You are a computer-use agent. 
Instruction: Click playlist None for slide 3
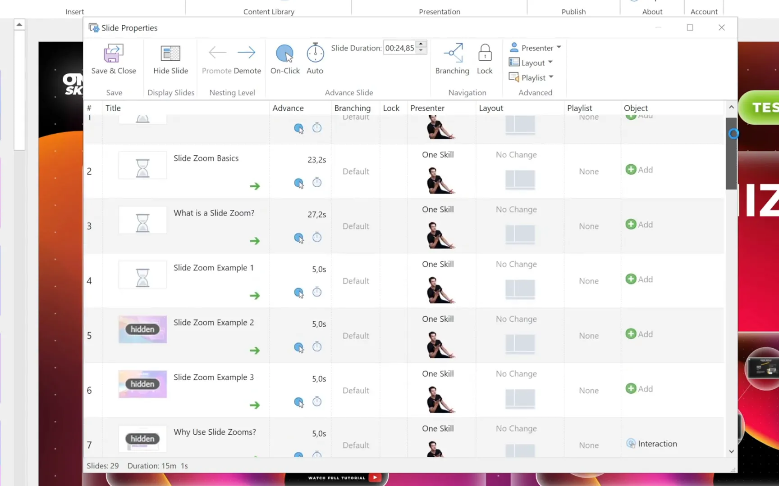tap(589, 226)
